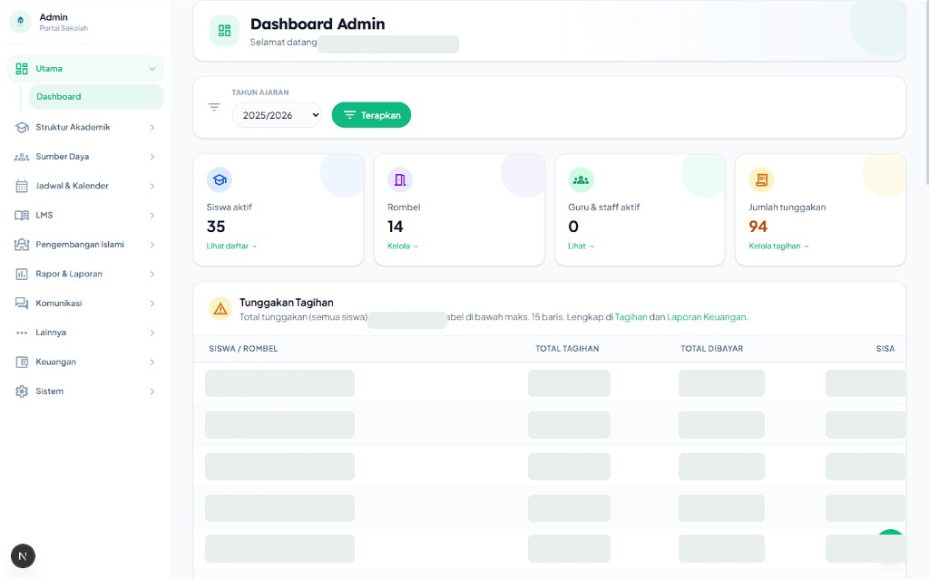The height and width of the screenshot is (579, 929).
Task: Select the Sistem menu label
Action: 49,391
